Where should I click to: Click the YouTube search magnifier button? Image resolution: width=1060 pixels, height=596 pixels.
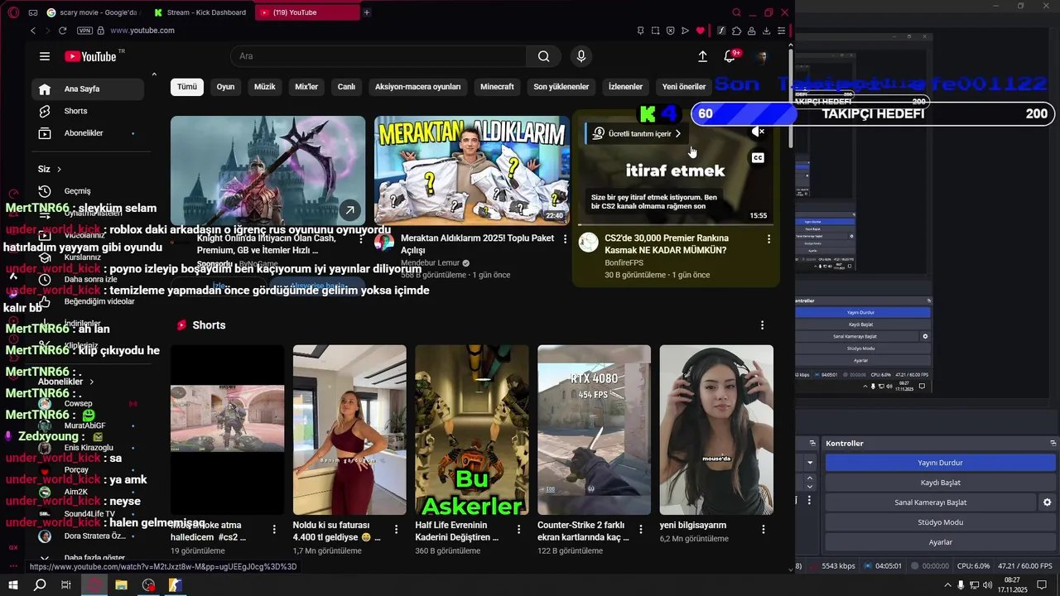pyautogui.click(x=543, y=56)
